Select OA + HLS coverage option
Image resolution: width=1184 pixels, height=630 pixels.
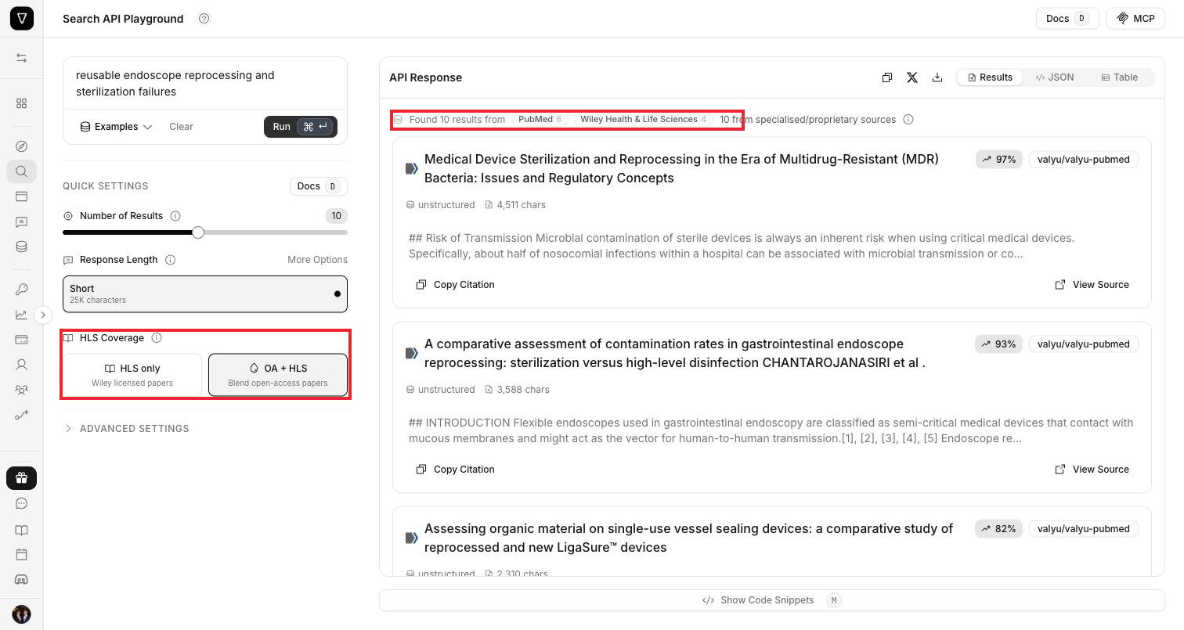point(278,375)
